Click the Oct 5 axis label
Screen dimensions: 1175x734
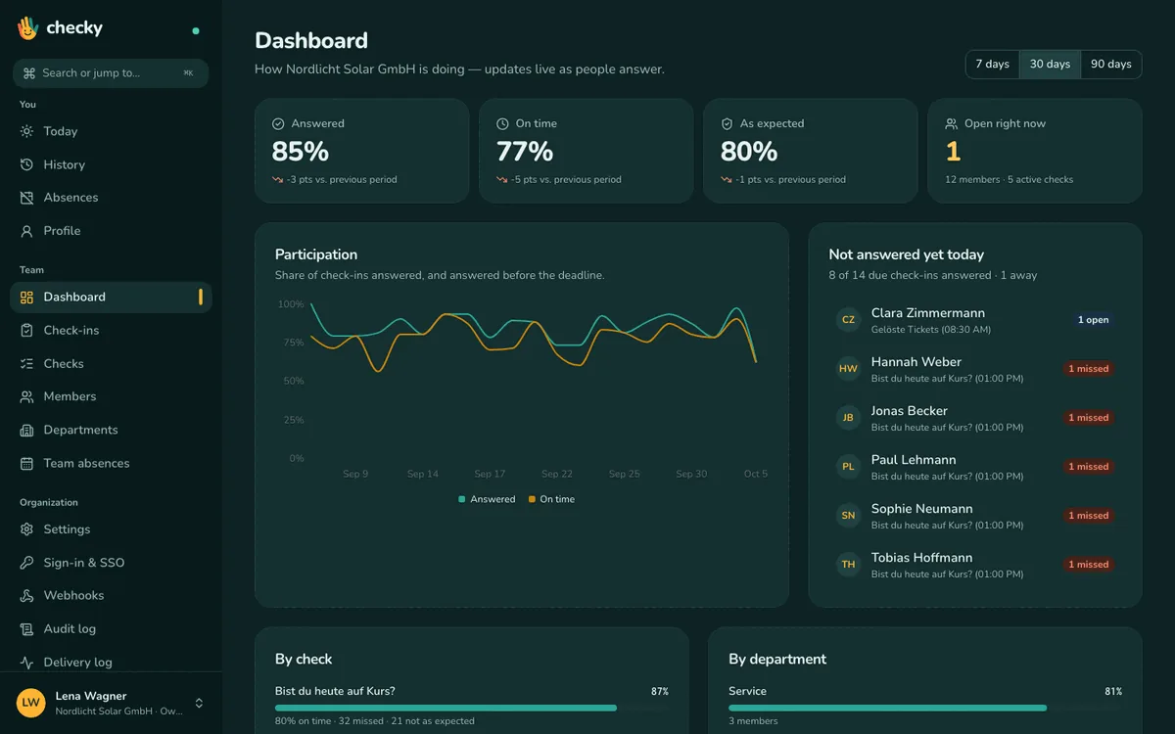point(756,474)
